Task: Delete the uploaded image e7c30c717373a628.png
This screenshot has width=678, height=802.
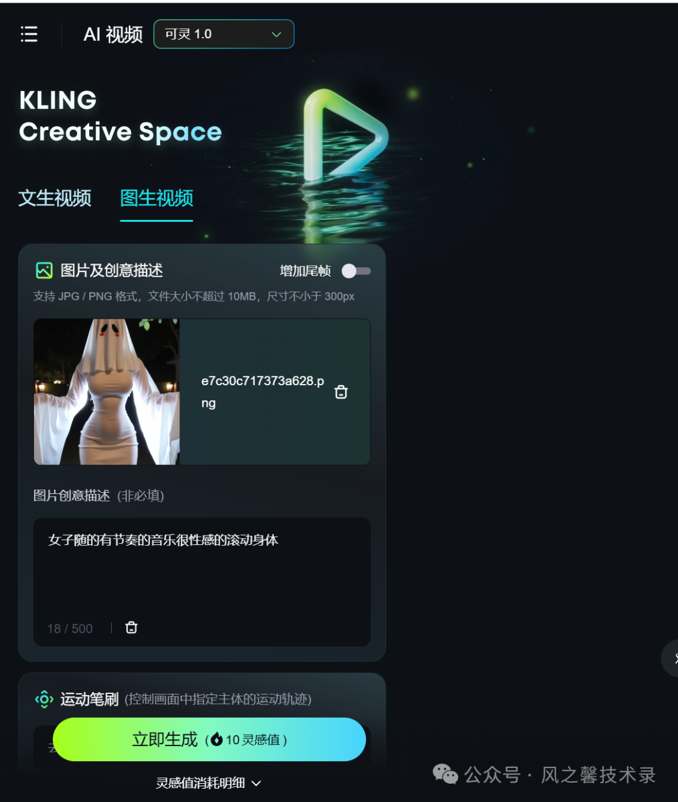Action: [x=341, y=392]
